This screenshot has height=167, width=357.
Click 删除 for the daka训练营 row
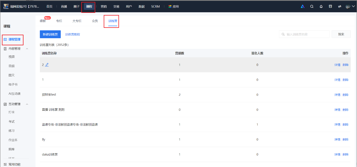346,154
